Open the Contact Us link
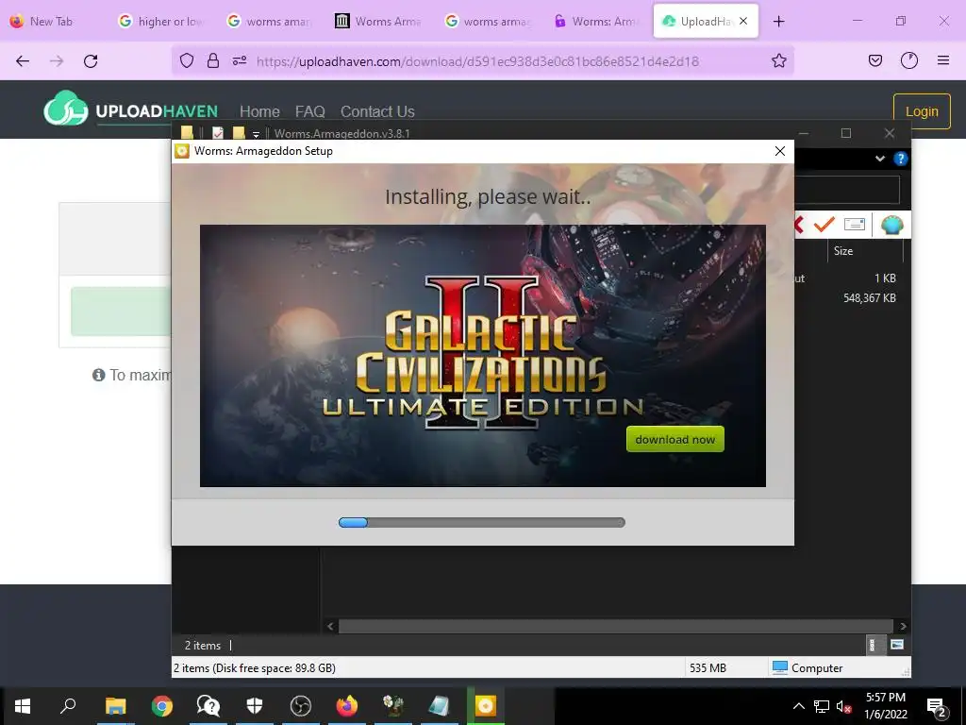Image resolution: width=966 pixels, height=725 pixels. click(377, 111)
